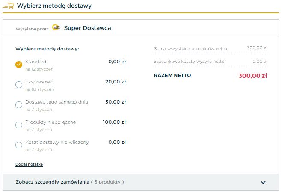The width and height of the screenshot is (282, 193).
Task: Click the na 12 styczeń delivery date
Action: click(x=39, y=69)
